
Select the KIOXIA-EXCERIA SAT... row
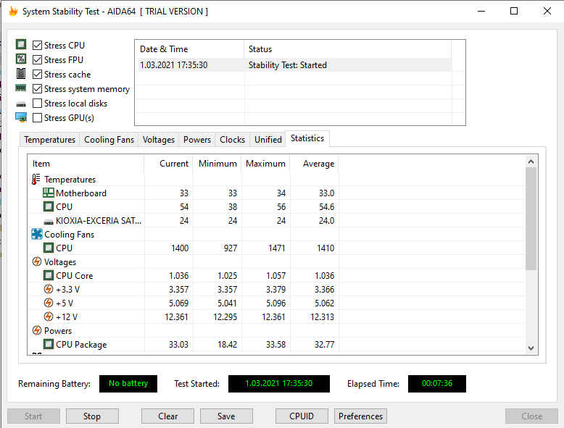tap(277, 221)
